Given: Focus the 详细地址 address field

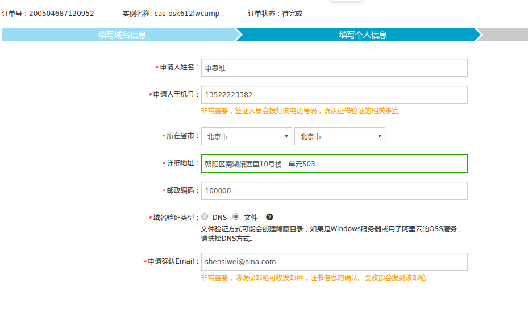Looking at the screenshot, I should [334, 164].
